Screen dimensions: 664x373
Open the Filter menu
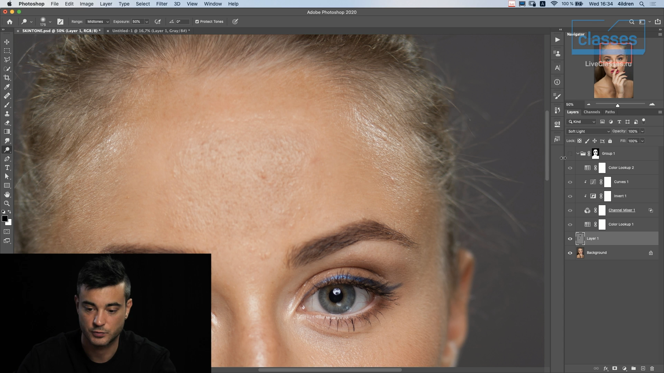tap(162, 4)
